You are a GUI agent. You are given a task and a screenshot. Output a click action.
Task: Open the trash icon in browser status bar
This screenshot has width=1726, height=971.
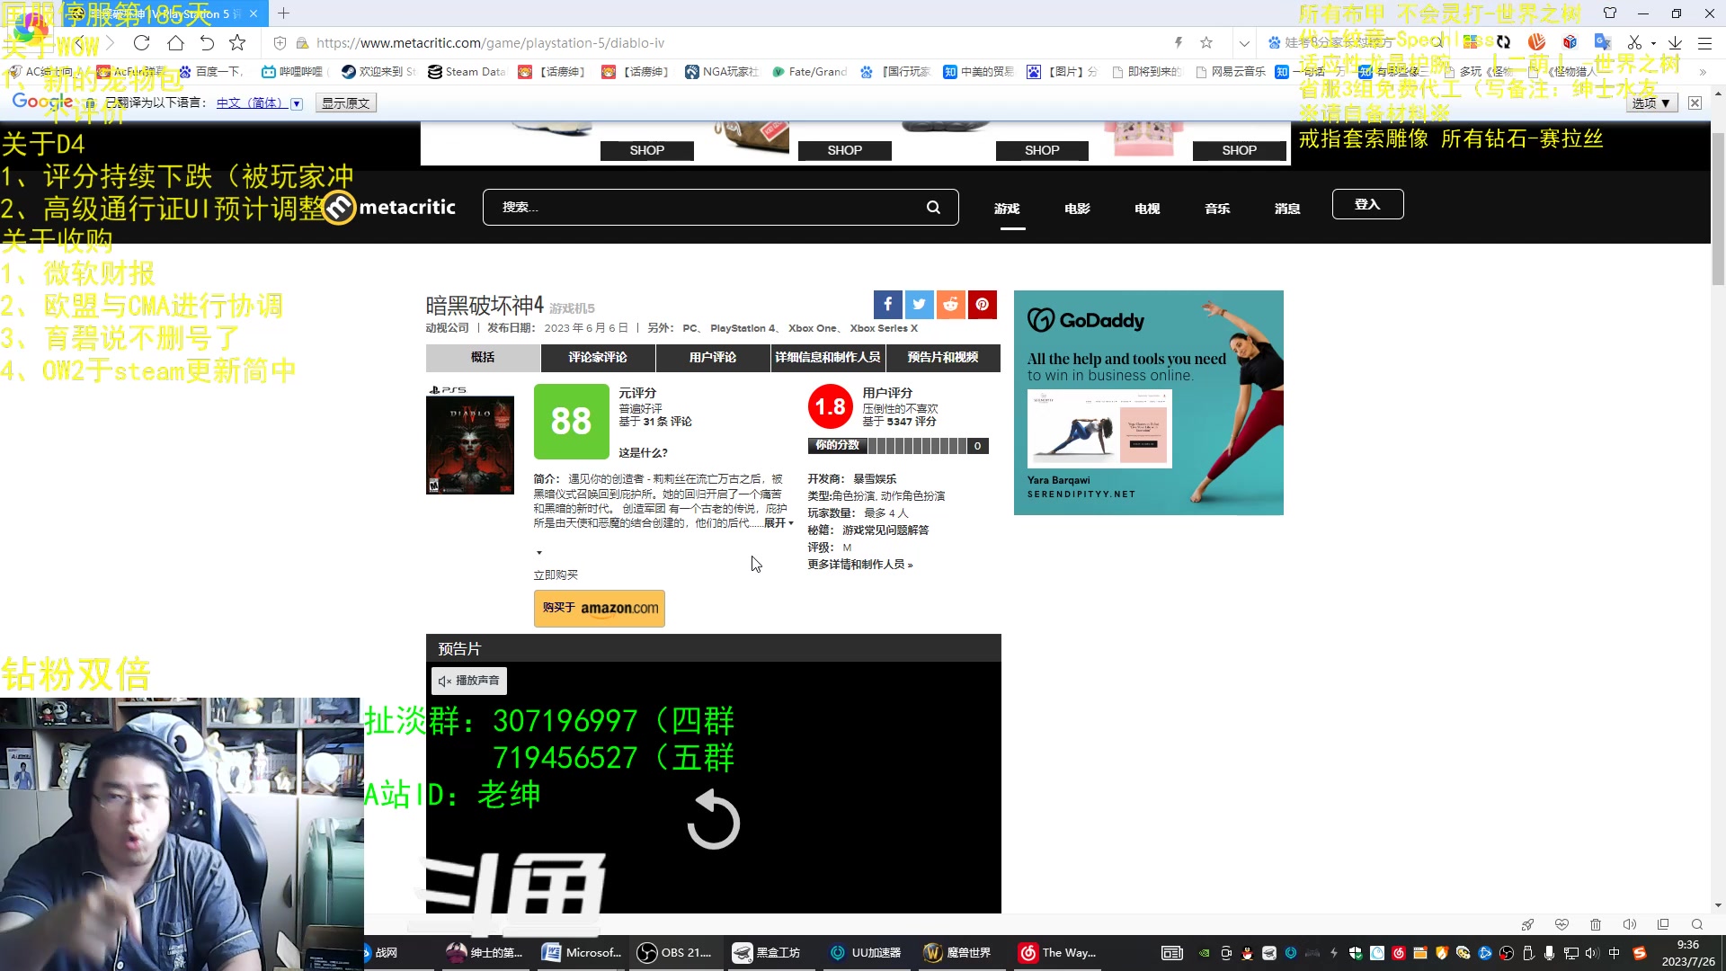point(1596,924)
